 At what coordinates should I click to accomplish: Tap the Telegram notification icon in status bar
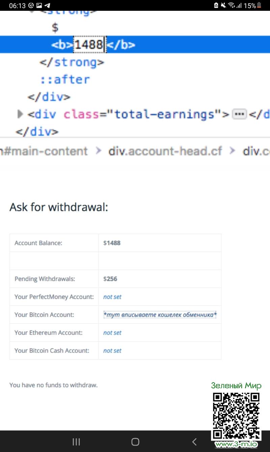point(48,5)
